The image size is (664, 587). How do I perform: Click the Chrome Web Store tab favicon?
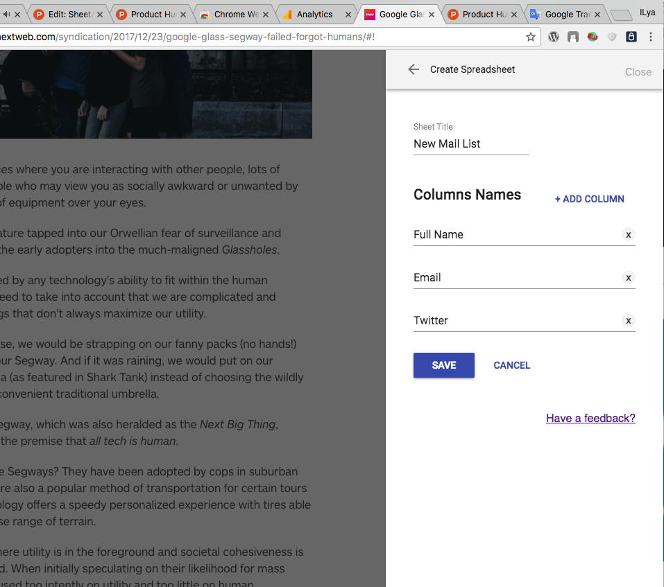tap(205, 15)
